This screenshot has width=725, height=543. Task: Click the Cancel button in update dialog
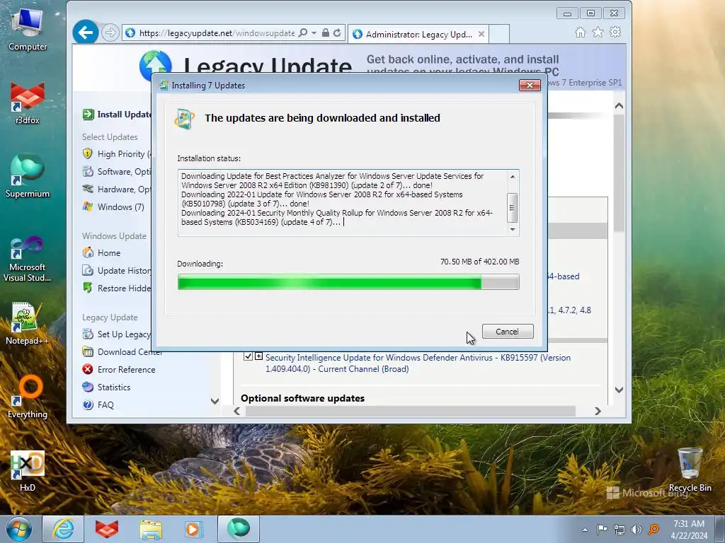(x=507, y=332)
